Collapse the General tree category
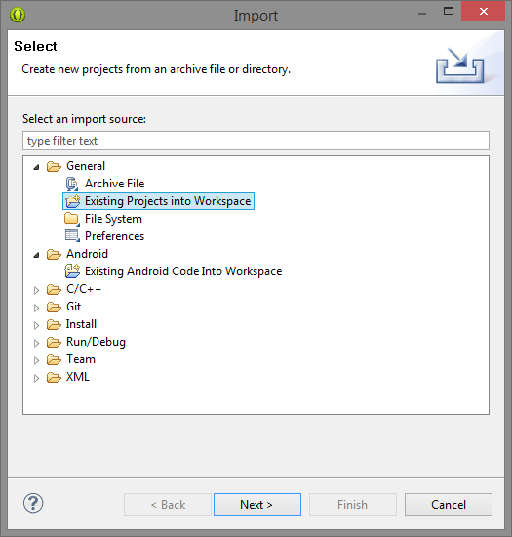 (x=36, y=167)
